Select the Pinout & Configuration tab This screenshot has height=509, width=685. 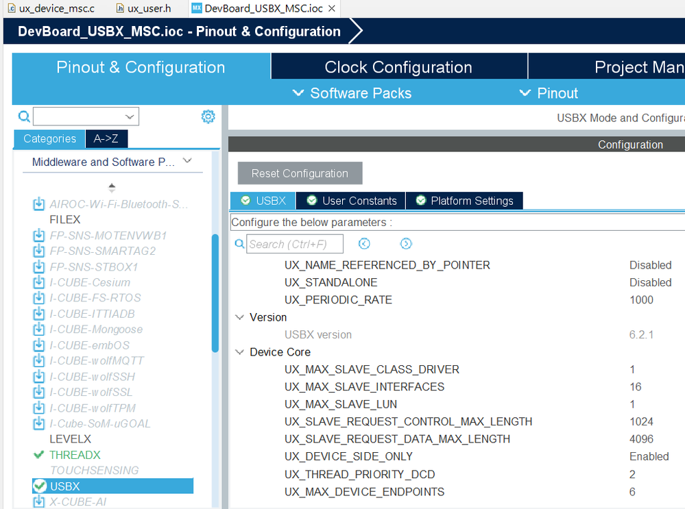[x=141, y=66]
